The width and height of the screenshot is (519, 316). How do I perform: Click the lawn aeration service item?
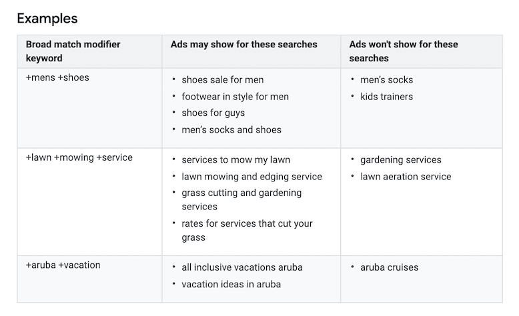[x=406, y=177]
